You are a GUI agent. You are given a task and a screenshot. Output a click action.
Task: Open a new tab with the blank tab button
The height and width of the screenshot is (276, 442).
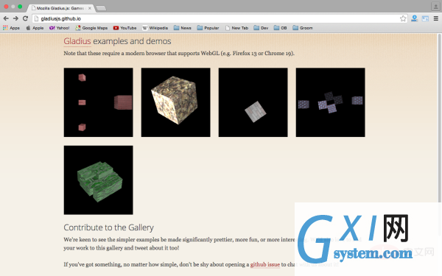coord(101,8)
